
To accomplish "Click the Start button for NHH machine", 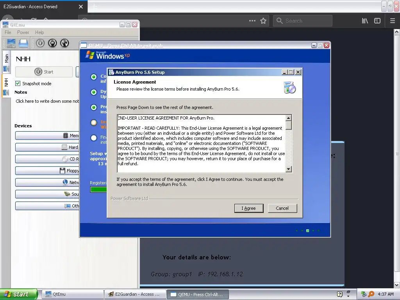I will (x=44, y=72).
